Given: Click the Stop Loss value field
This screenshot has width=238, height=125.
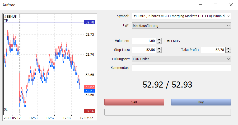Looking at the screenshot, I should coord(144,50).
